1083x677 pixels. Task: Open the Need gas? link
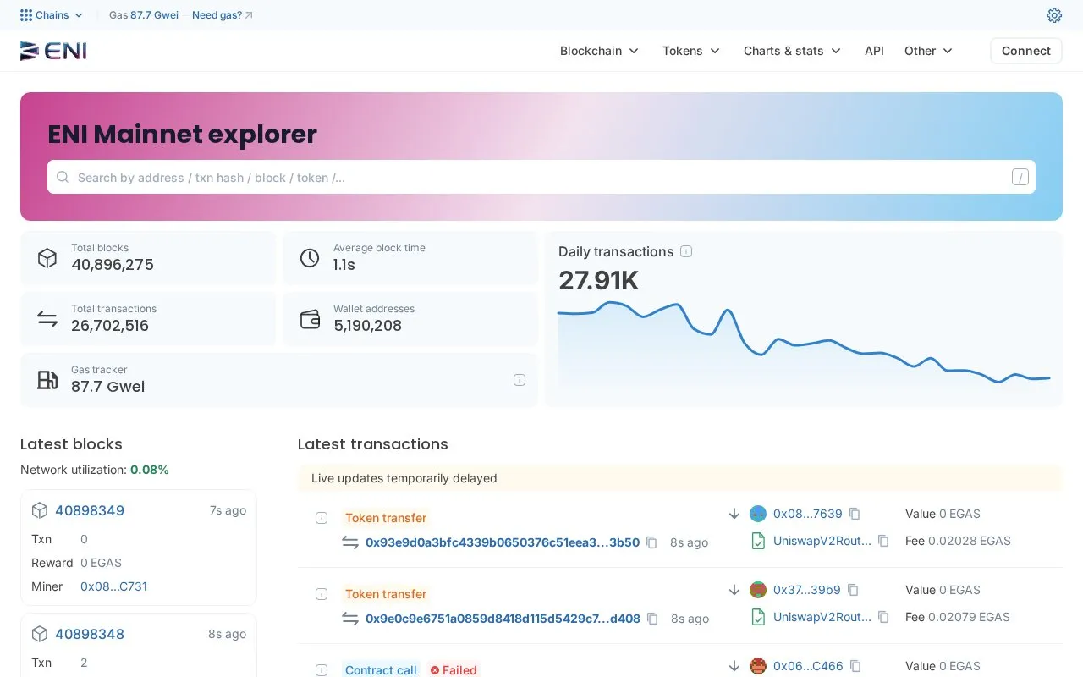(x=223, y=15)
